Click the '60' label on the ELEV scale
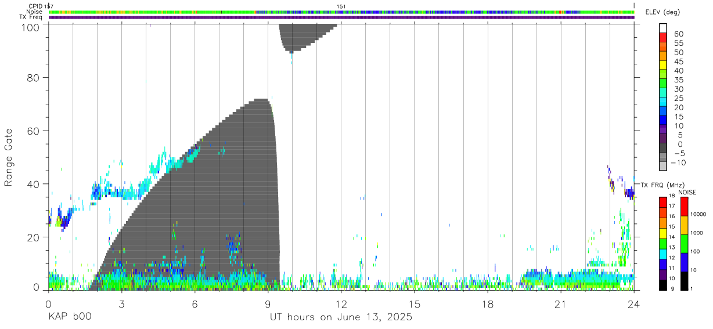713x329 pixels. pyautogui.click(x=679, y=34)
